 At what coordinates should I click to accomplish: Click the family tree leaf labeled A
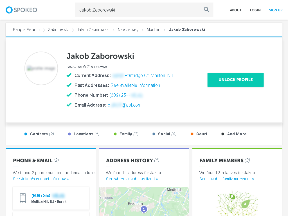coord(245,204)
